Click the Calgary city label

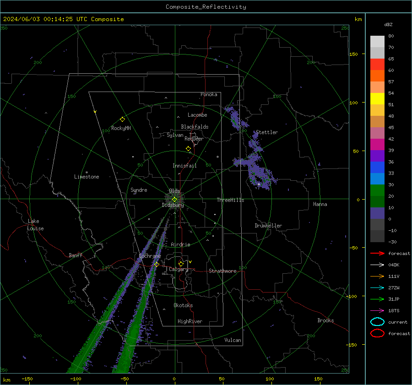click(179, 269)
